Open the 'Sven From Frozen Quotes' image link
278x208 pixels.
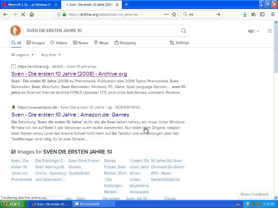pyautogui.click(x=84, y=167)
